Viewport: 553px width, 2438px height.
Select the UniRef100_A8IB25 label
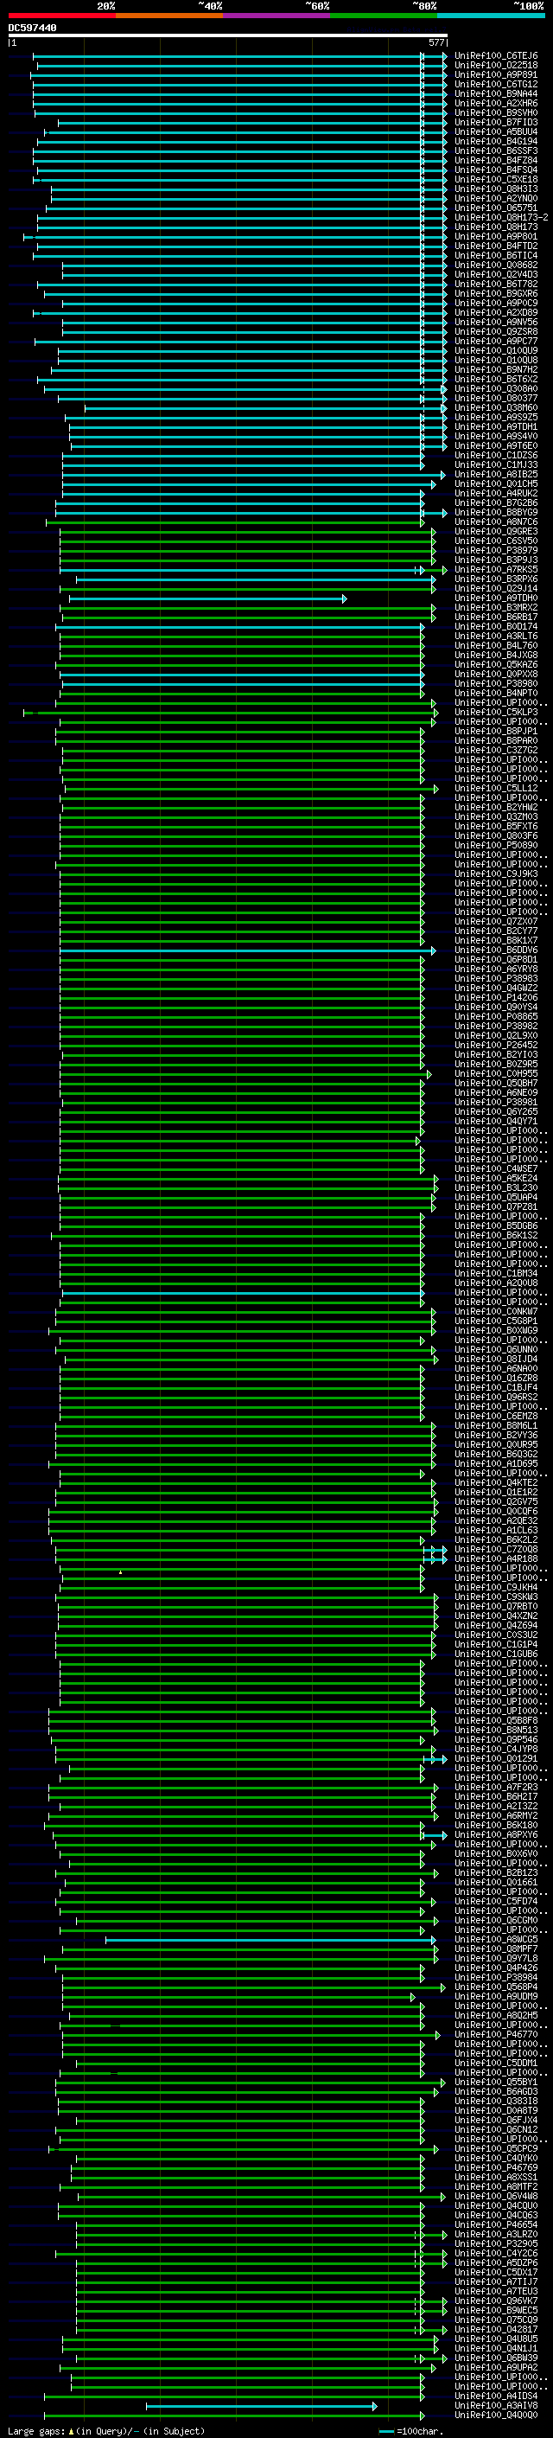pos(495,474)
